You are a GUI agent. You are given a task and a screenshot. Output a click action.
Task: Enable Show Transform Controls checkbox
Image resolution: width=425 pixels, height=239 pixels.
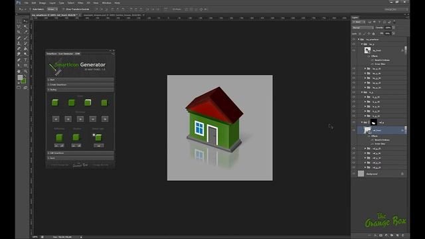point(64,9)
